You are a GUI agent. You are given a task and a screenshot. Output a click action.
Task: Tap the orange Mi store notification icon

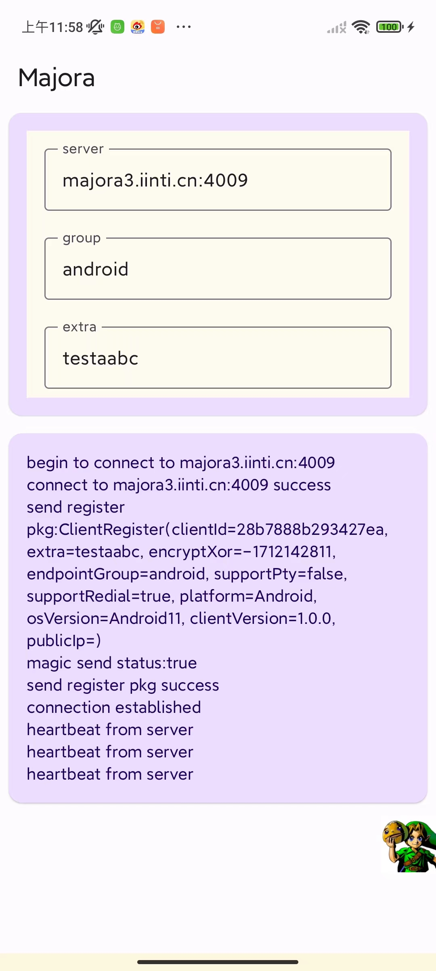tap(158, 27)
